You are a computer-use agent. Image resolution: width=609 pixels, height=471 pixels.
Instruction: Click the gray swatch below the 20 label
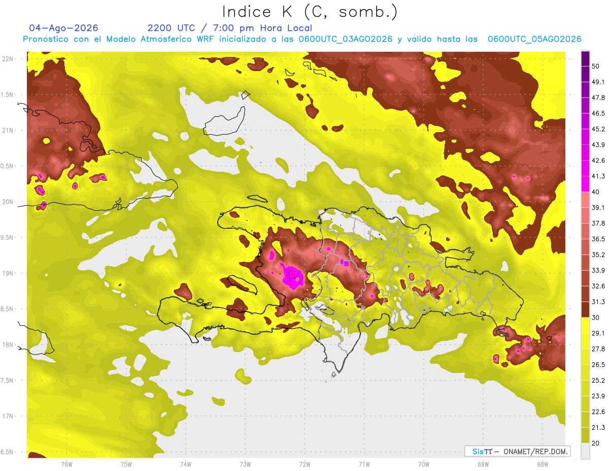pyautogui.click(x=585, y=451)
